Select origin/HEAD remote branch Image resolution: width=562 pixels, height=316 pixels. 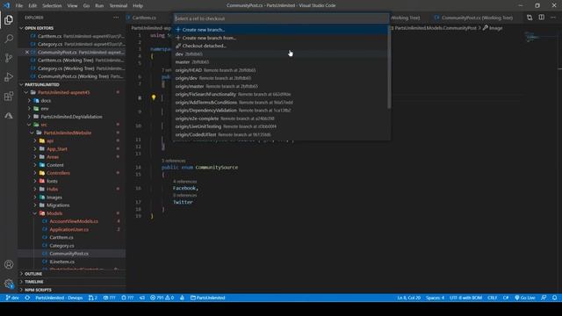coord(281,70)
